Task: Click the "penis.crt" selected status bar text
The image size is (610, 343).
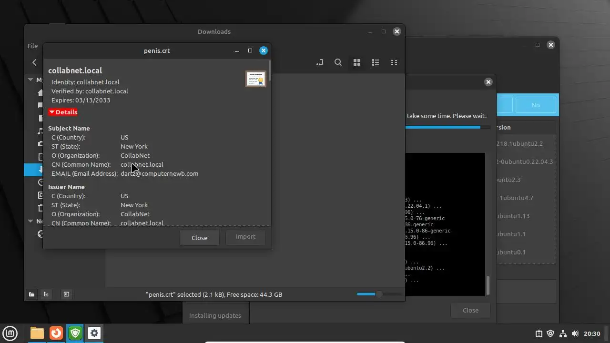Action: (x=214, y=294)
